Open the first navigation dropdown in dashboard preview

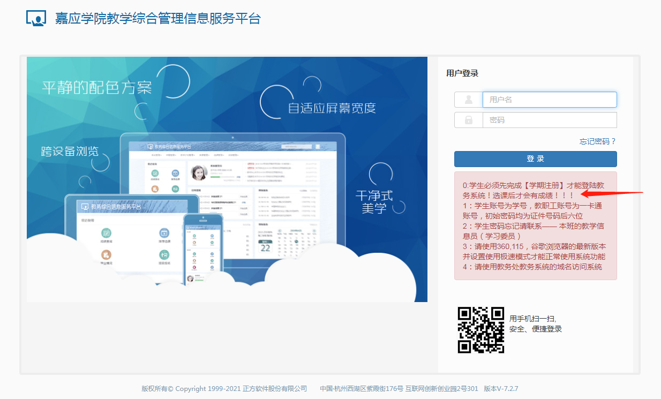[156, 155]
